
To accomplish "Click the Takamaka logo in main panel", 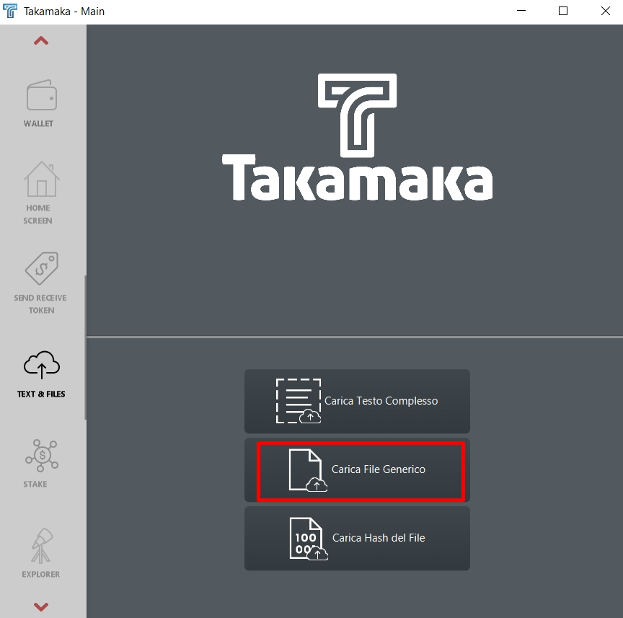I will (x=357, y=137).
